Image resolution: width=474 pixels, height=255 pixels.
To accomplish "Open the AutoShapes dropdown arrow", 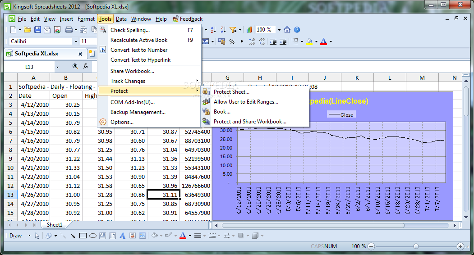I will coord(55,236).
